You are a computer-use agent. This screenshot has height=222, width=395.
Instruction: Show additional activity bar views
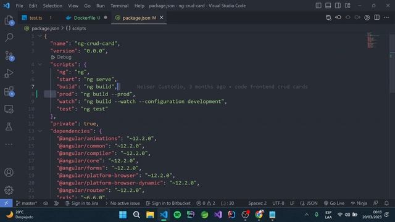coord(9,144)
